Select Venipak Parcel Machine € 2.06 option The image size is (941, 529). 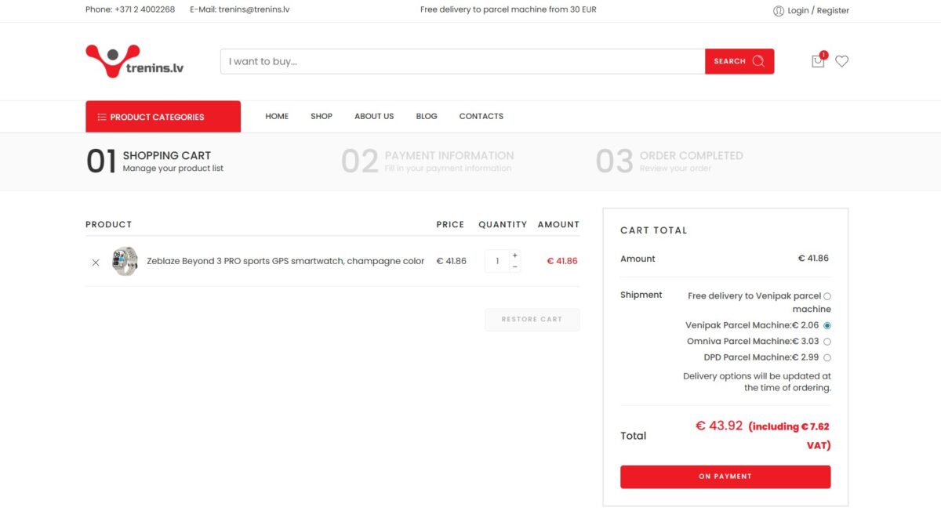point(827,325)
